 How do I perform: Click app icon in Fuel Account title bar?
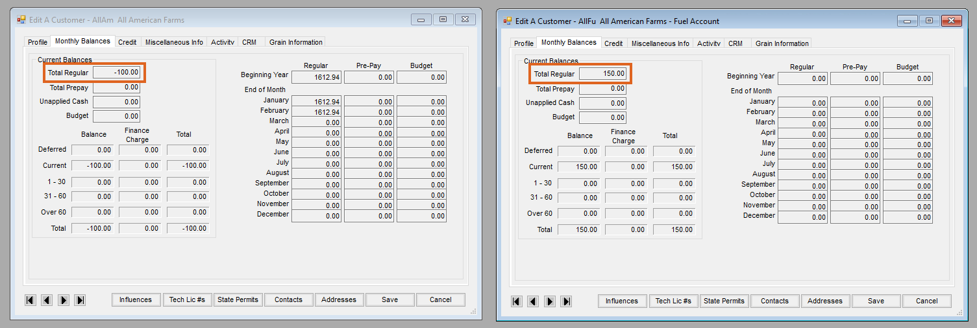pyautogui.click(x=508, y=21)
